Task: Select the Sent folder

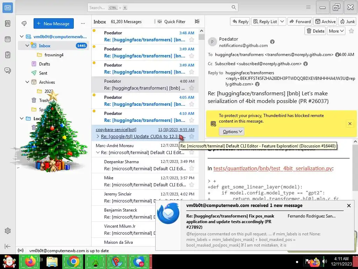Action: point(43,73)
